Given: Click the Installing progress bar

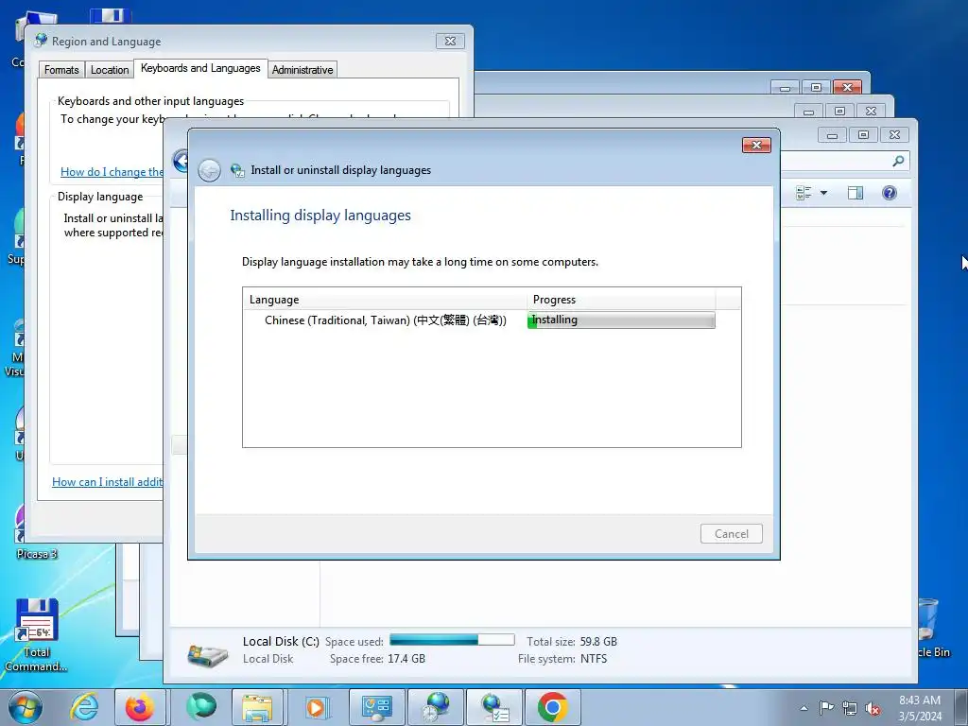Looking at the screenshot, I should point(621,320).
